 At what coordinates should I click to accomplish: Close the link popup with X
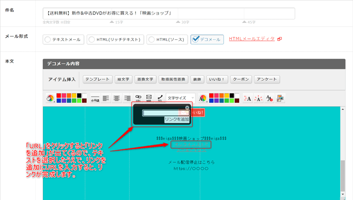coord(187,107)
